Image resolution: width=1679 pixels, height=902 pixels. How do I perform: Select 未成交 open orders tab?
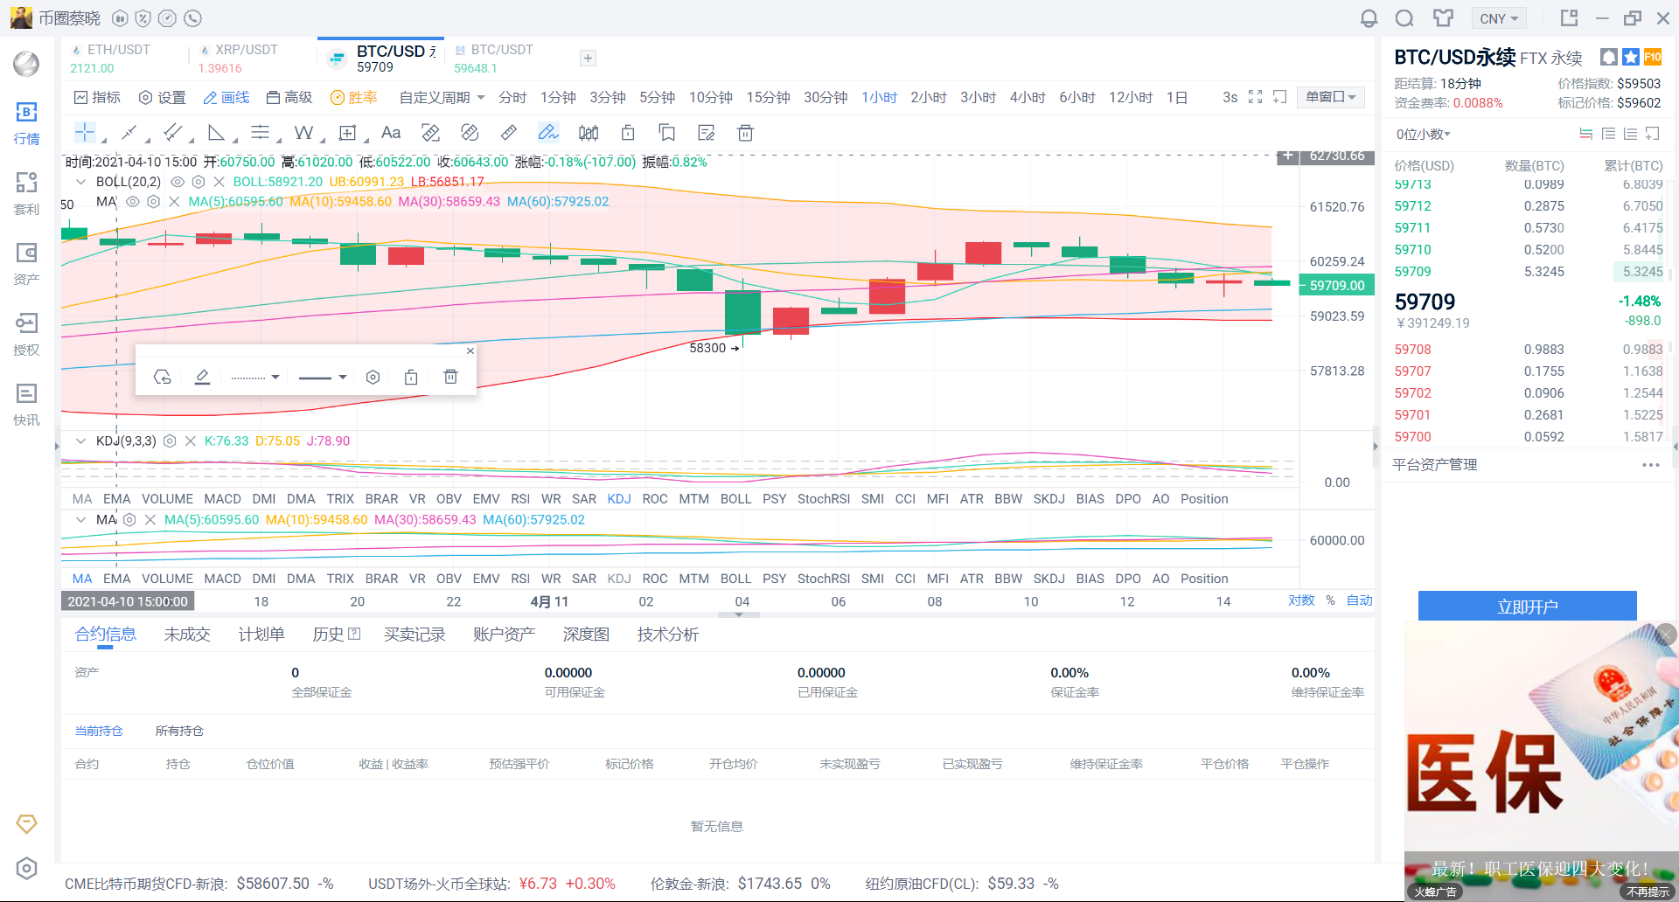(x=187, y=635)
